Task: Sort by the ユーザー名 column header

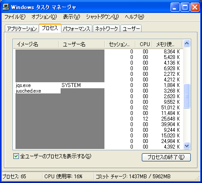Action: (82, 44)
